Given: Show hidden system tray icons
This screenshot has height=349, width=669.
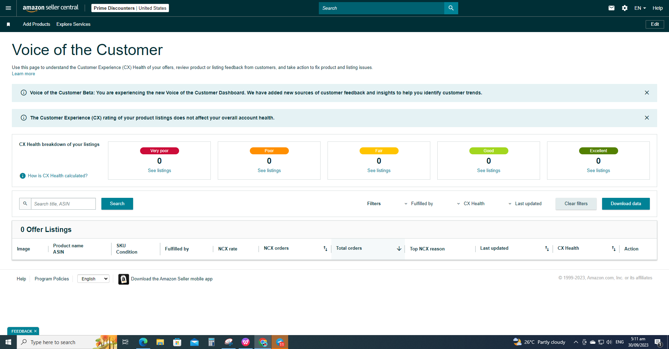Looking at the screenshot, I should 576,342.
